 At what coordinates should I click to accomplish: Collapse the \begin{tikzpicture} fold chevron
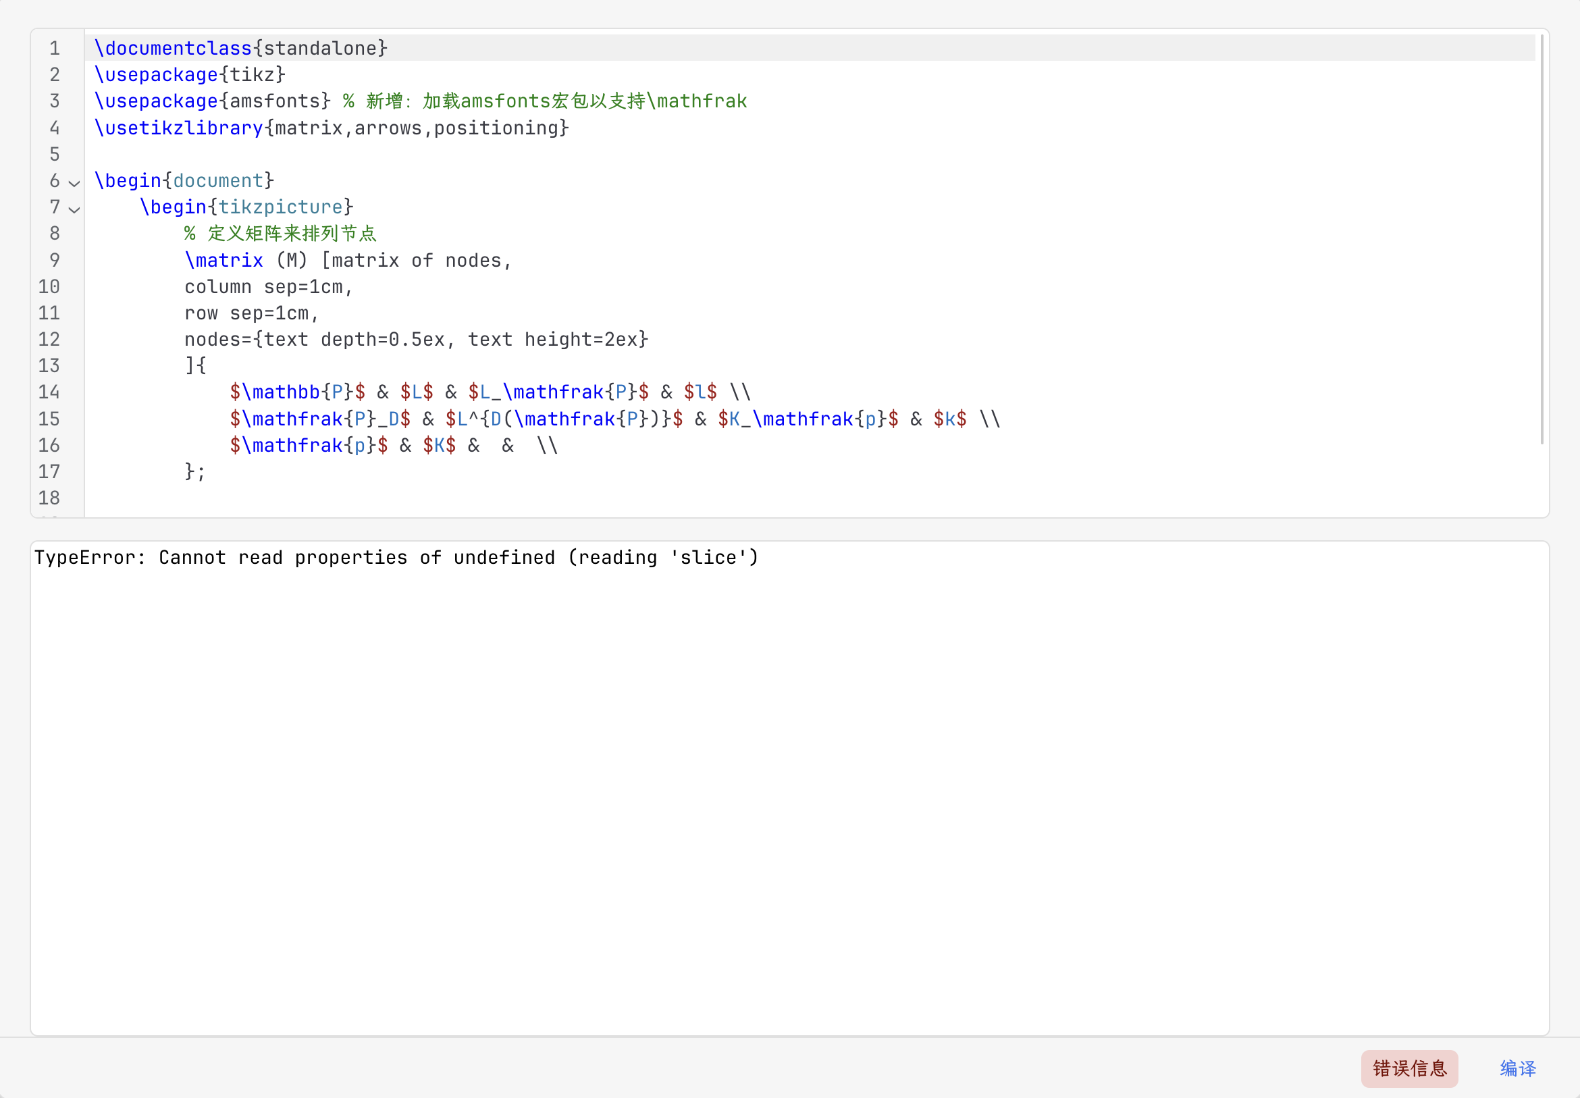(74, 209)
